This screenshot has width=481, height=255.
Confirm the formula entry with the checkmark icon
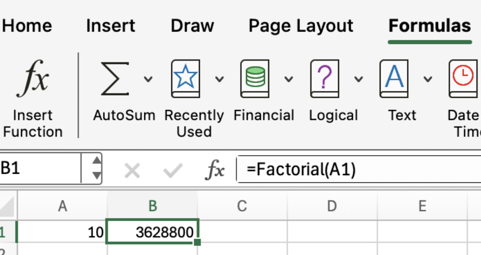[173, 170]
